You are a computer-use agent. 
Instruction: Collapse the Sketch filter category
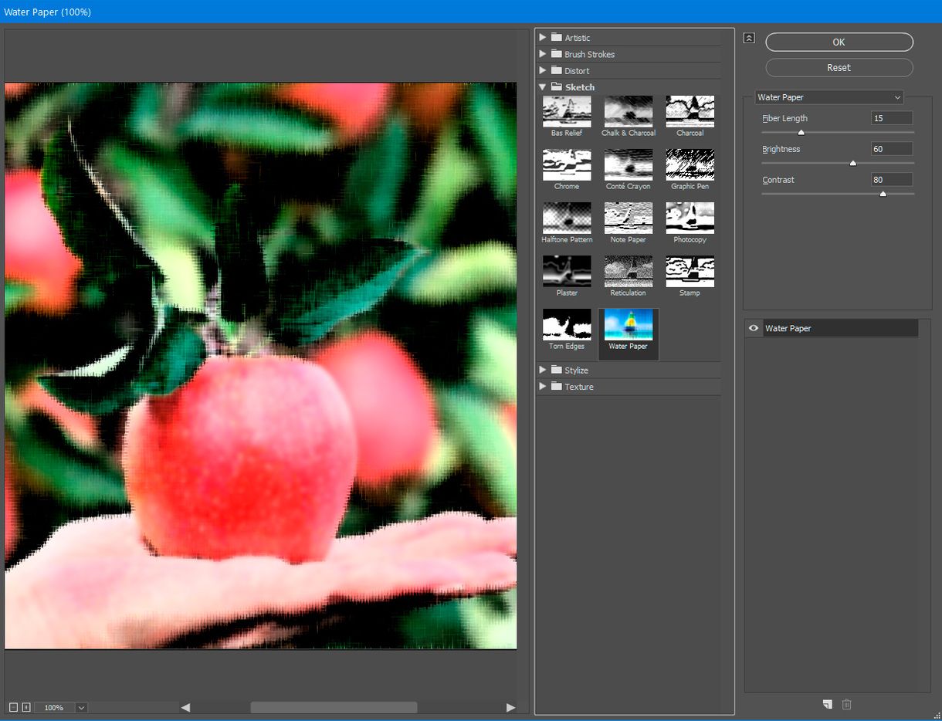click(542, 87)
